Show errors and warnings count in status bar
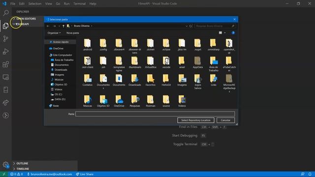 click(16, 174)
